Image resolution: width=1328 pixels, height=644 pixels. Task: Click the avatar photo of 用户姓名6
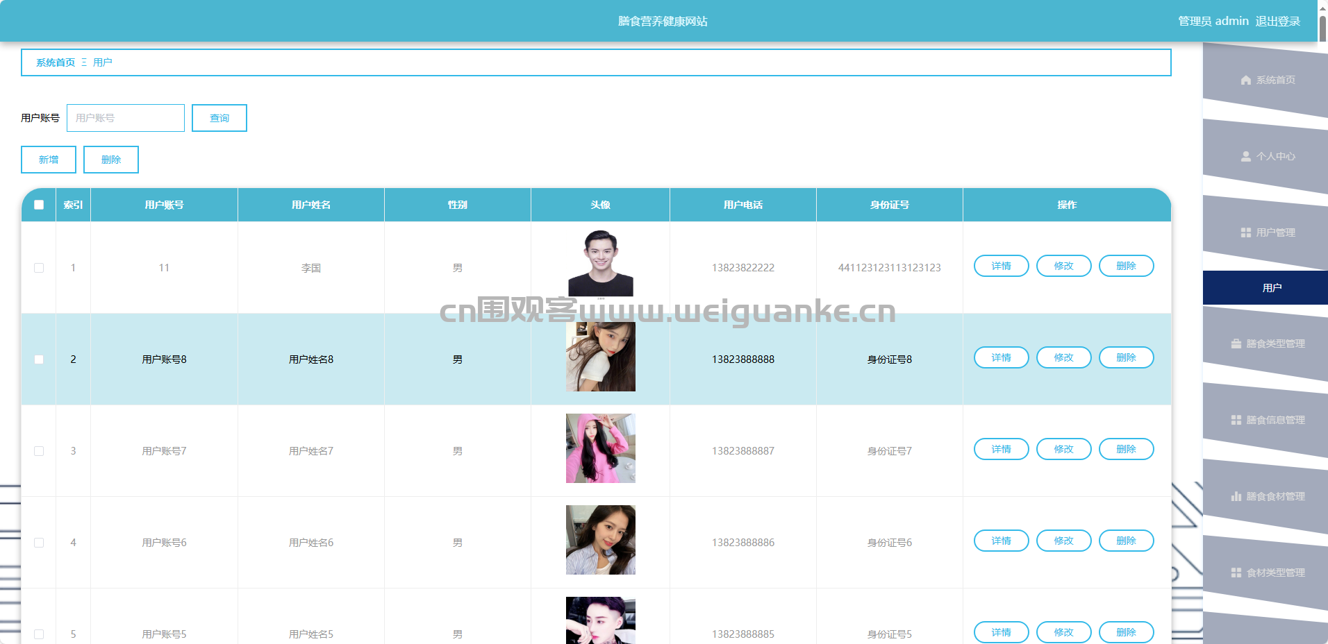click(601, 540)
